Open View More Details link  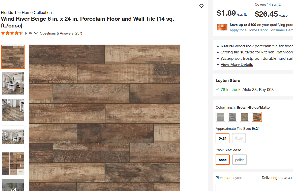coord(237,65)
